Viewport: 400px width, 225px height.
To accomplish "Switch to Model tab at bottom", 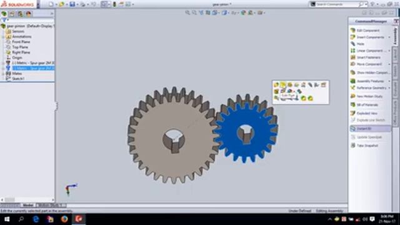I will coord(27,205).
